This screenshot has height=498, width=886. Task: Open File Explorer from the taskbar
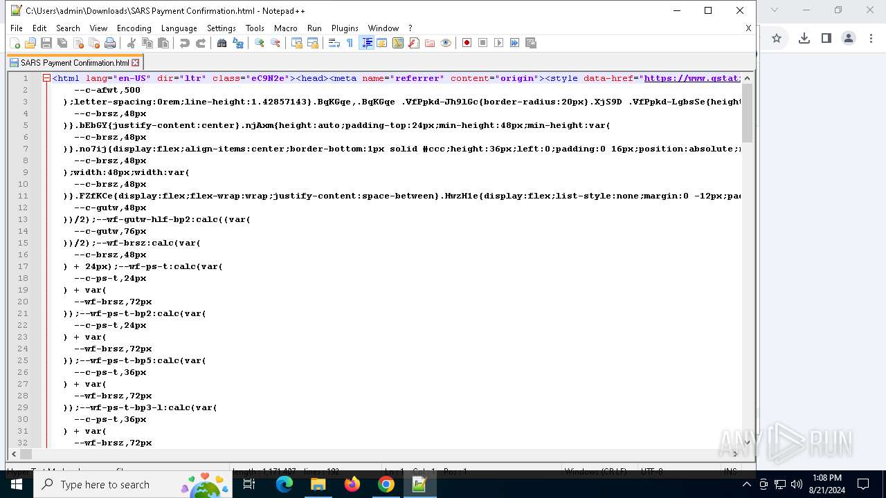click(318, 484)
